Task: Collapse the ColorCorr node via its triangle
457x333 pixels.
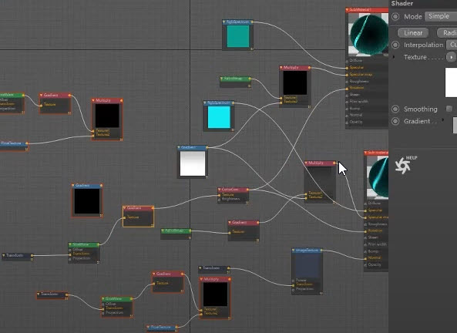Action: coord(219,190)
